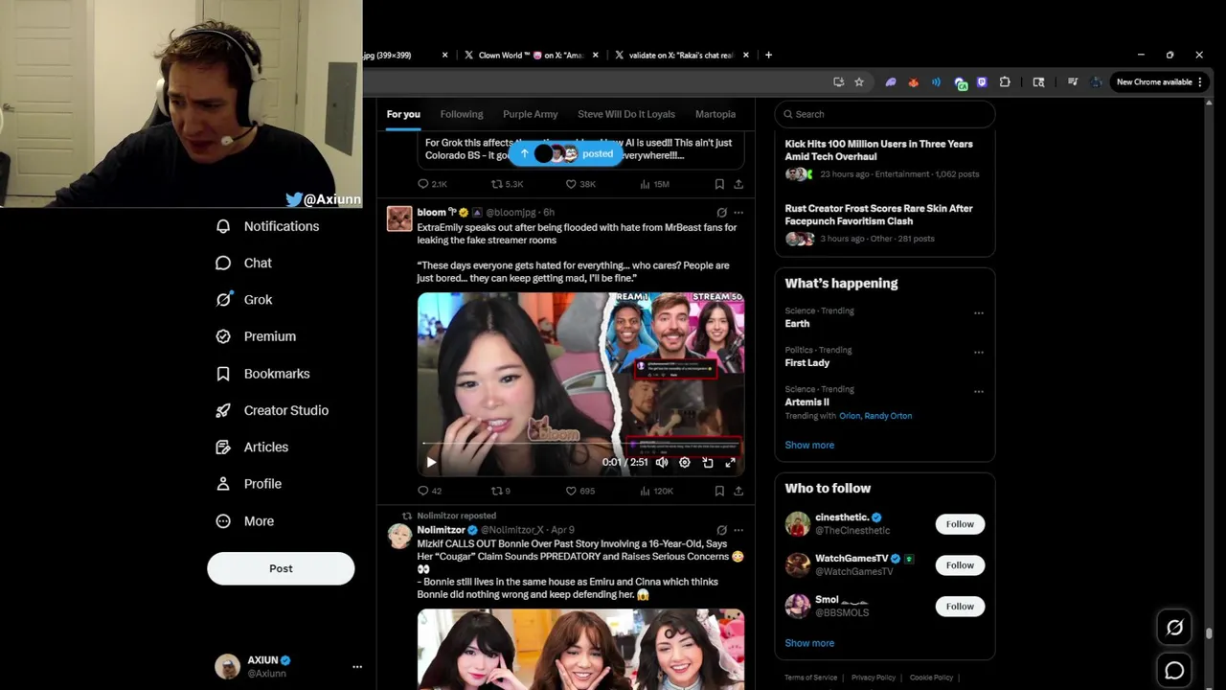Open the floating chat messages button
Viewport: 1226px width, 690px height.
point(1174,671)
